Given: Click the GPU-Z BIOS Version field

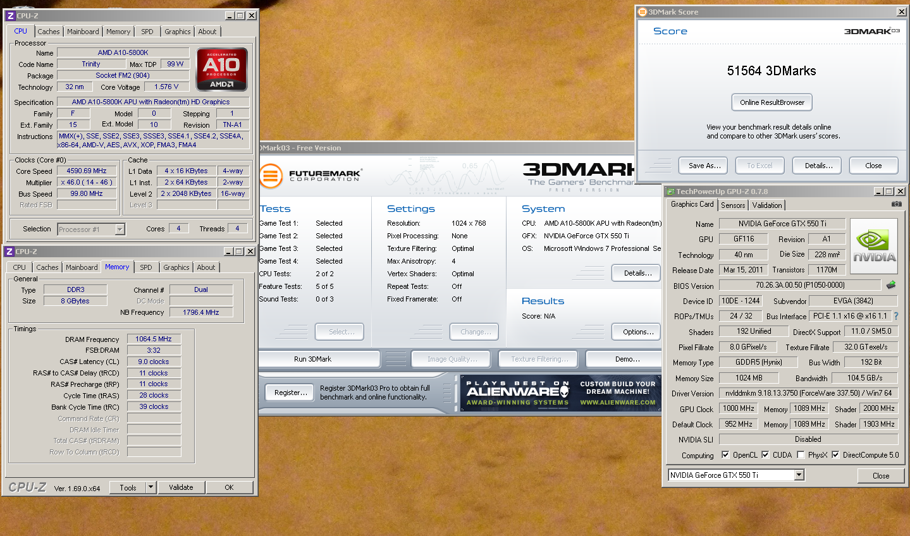Looking at the screenshot, I should pos(800,285).
